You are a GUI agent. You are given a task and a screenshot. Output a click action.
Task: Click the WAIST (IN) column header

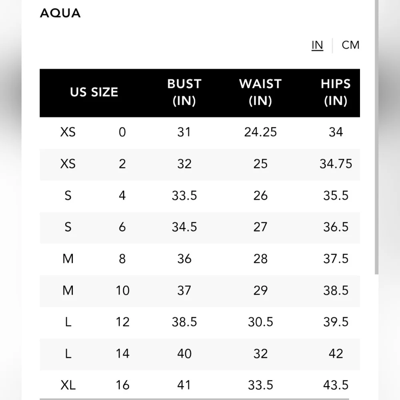pyautogui.click(x=260, y=92)
